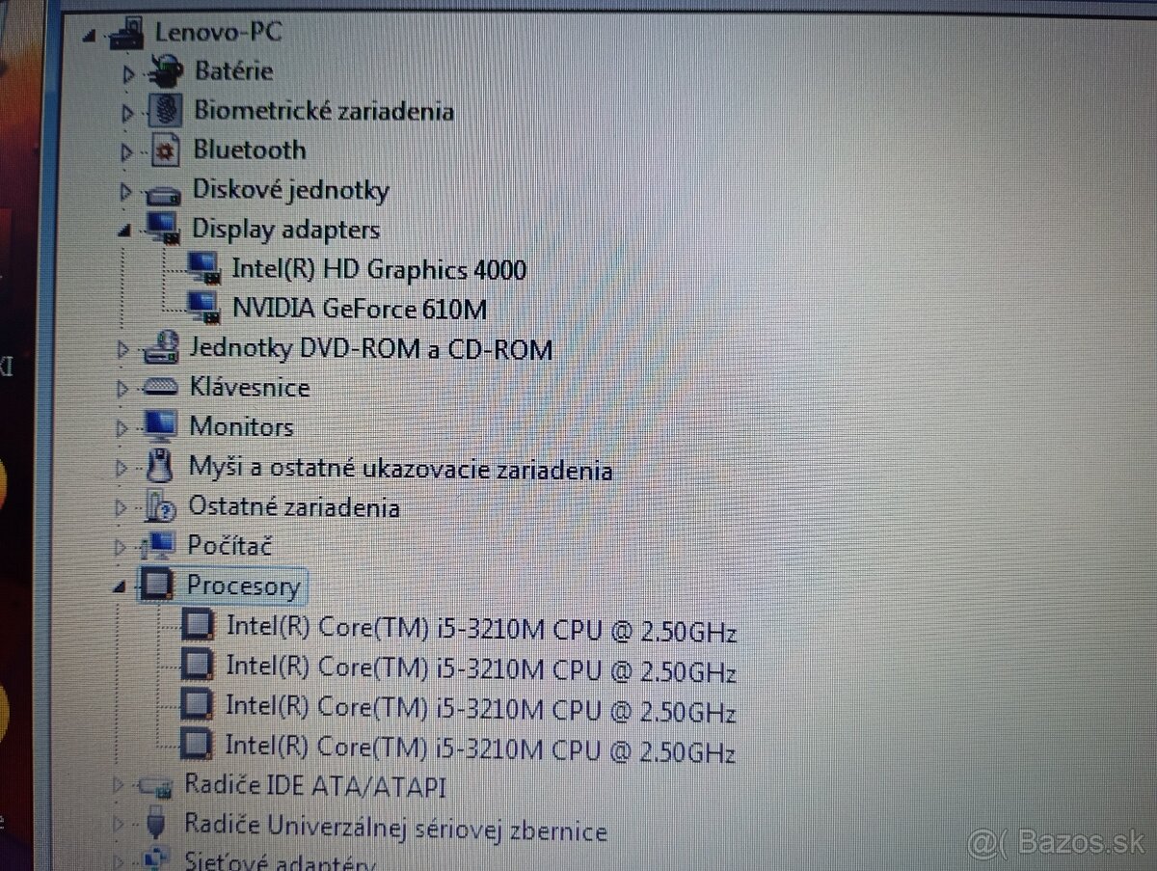Click the Bluetooth category icon
Viewport: 1157px width, 871px height.
coord(166,150)
